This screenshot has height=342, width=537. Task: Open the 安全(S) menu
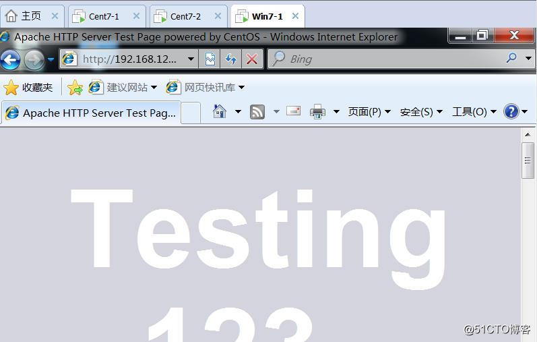tap(421, 112)
